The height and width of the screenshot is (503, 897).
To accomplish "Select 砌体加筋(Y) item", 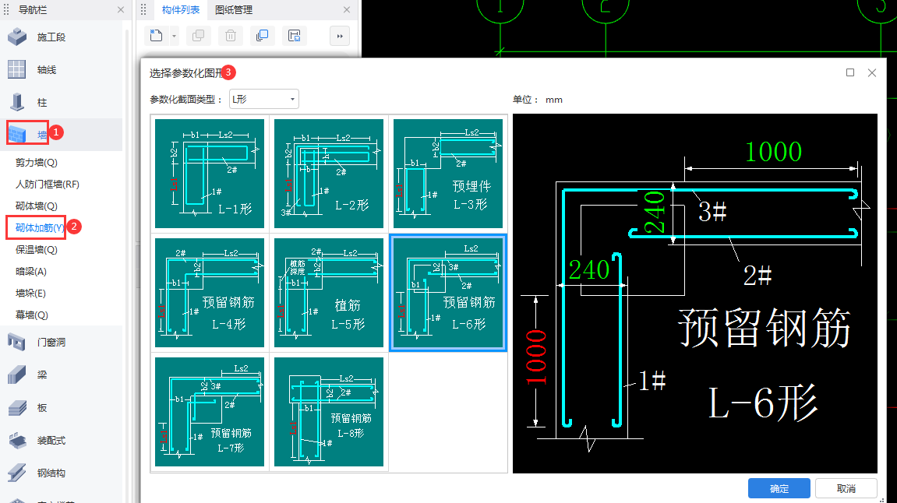I will [40, 227].
